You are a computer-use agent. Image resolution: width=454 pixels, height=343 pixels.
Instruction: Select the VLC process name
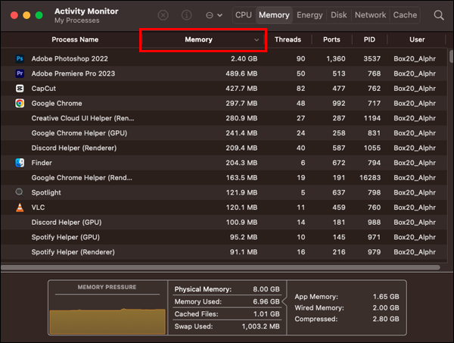tap(38, 207)
